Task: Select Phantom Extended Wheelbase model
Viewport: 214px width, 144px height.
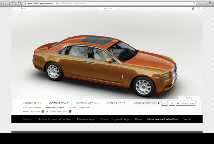Action: point(55,119)
